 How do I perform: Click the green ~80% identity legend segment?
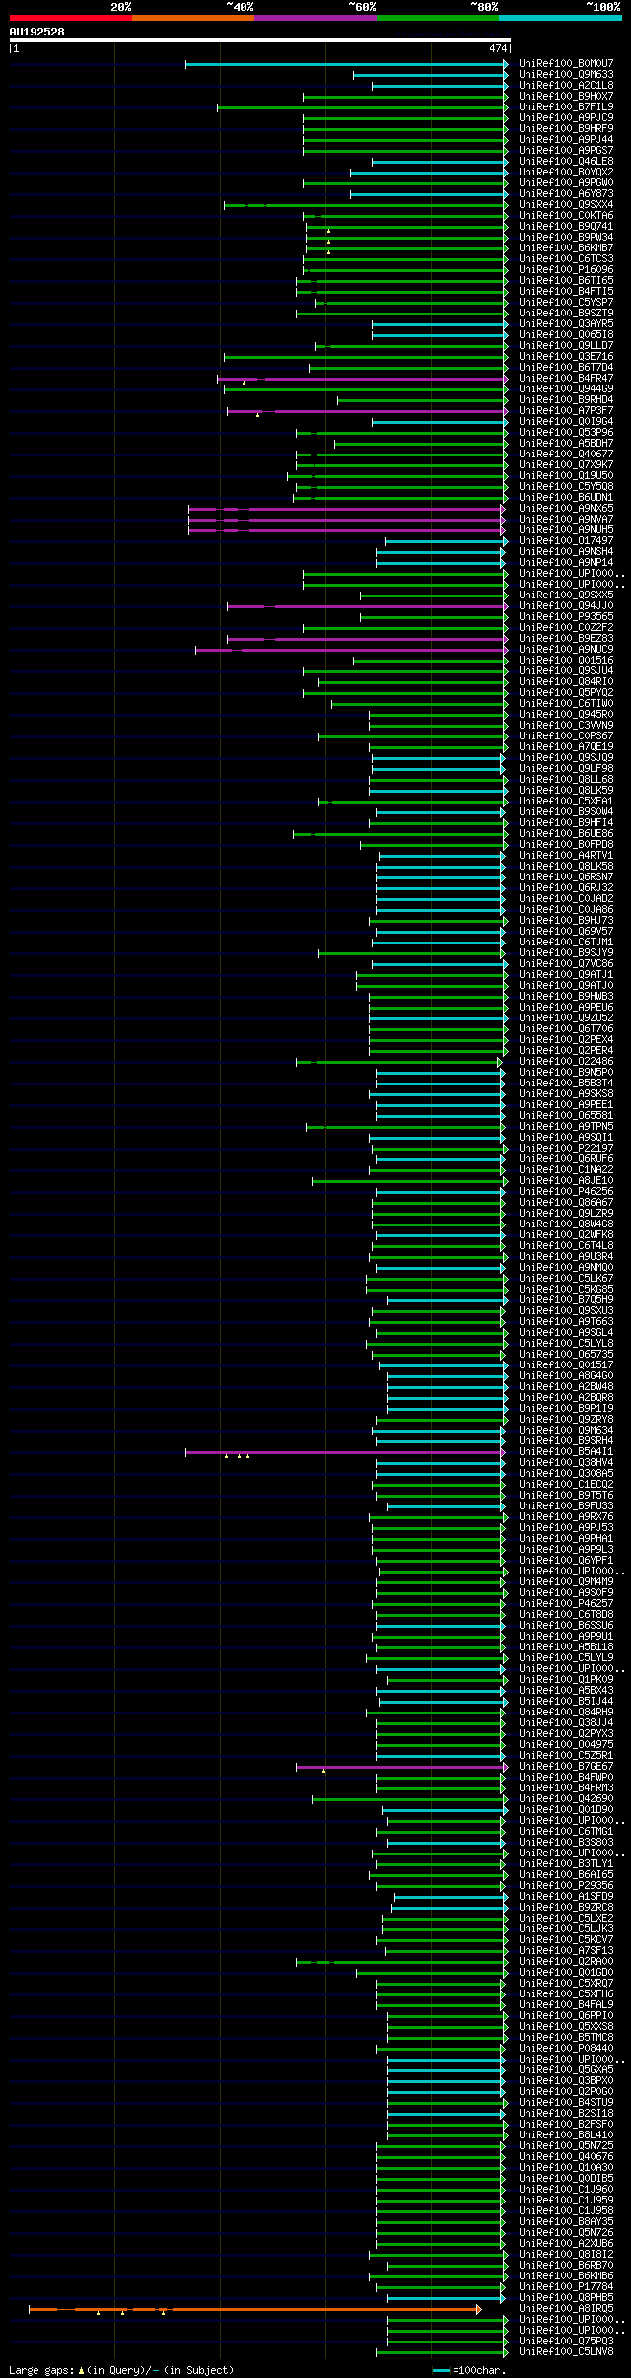pyautogui.click(x=438, y=18)
